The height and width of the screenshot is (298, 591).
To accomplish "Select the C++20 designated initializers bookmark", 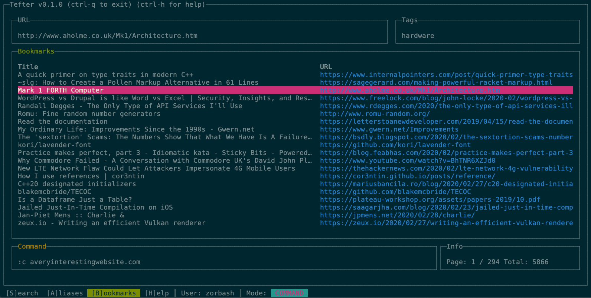I will click(77, 184).
